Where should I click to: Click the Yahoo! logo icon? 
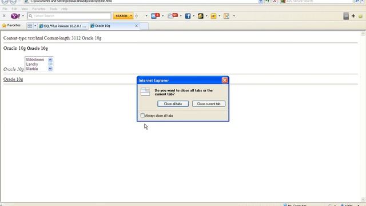(15, 16)
